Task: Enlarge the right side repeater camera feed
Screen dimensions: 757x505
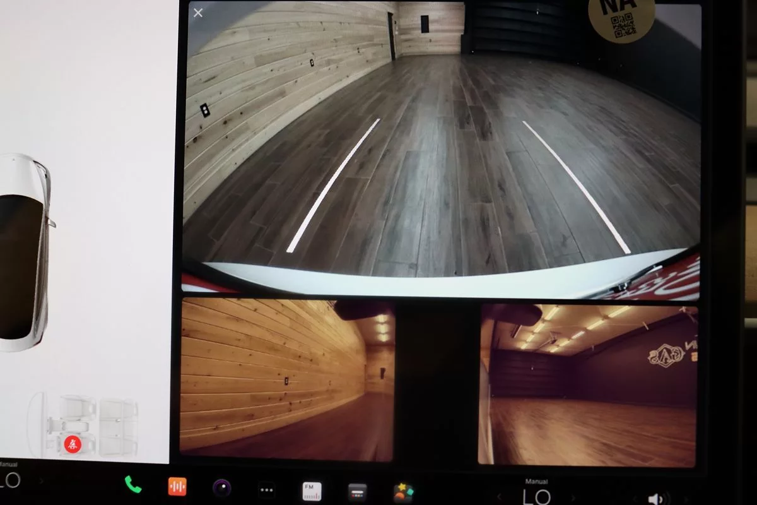Action: [x=588, y=385]
